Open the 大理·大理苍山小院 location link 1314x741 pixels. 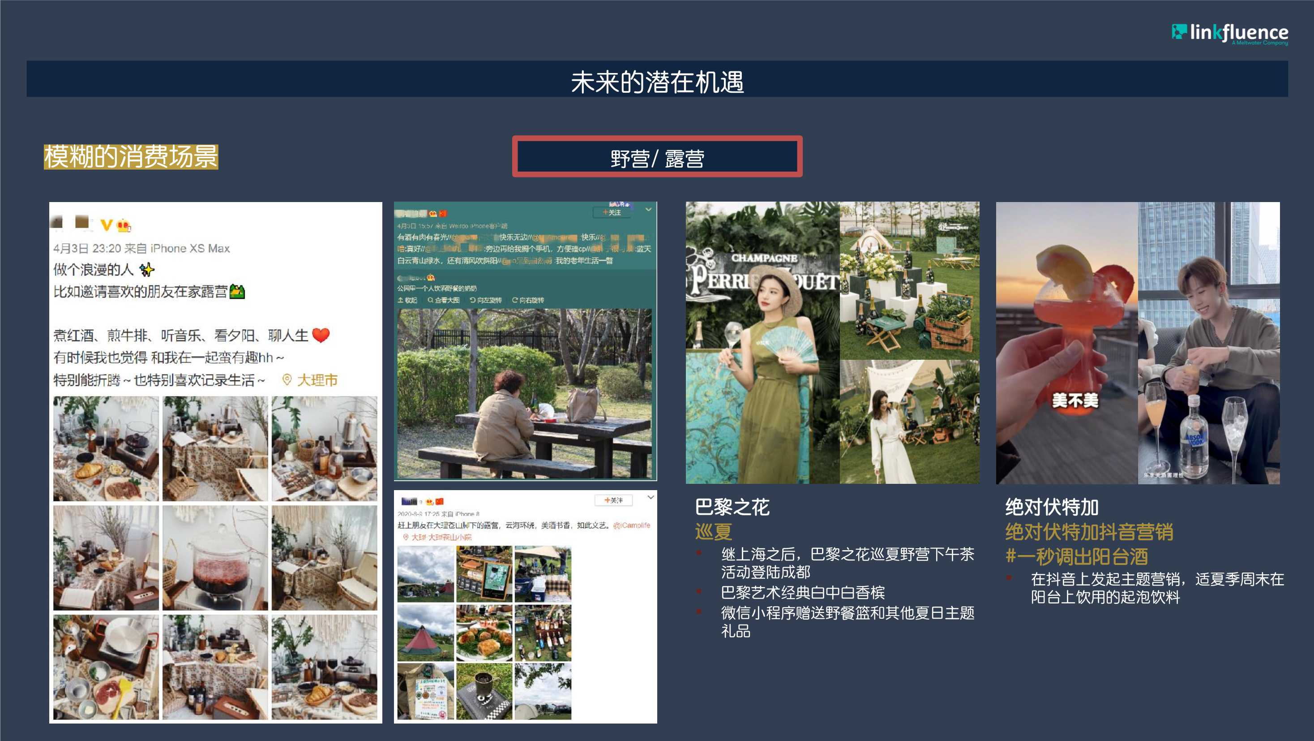[441, 537]
